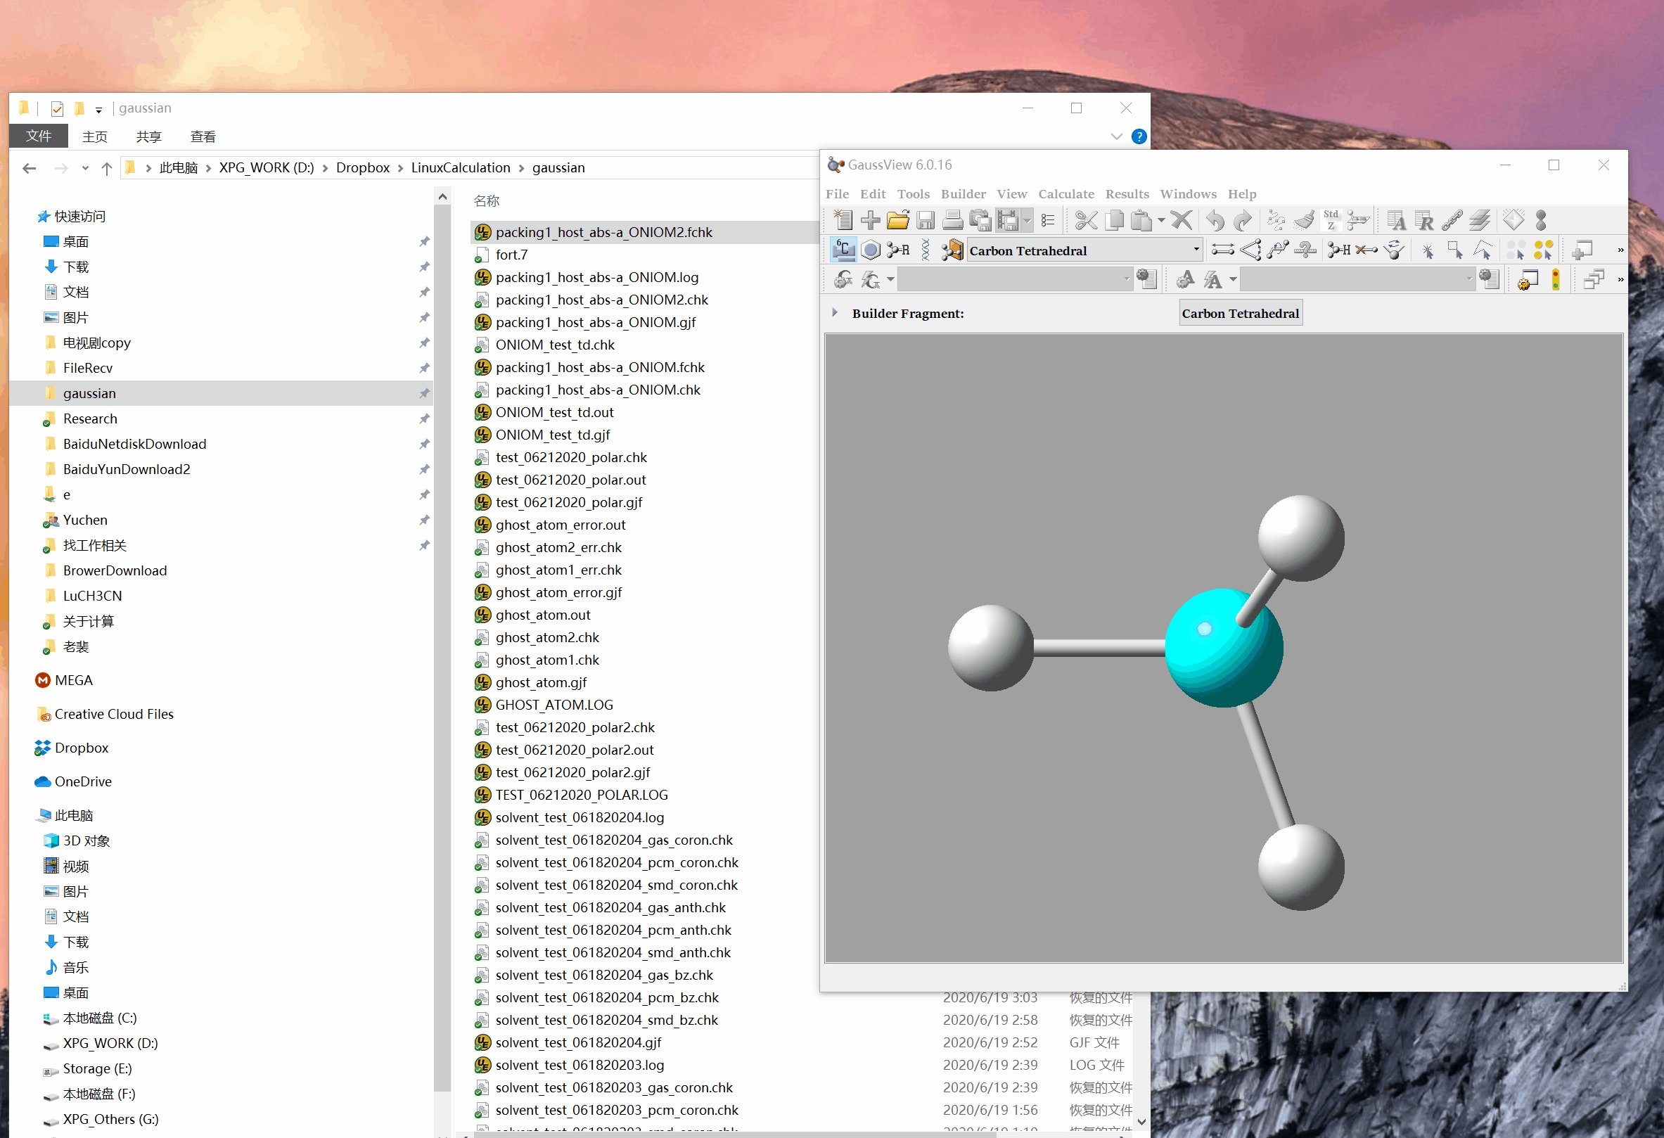Screen dimensions: 1664x1138
Task: Click the Carbon Tetrahedral fragment button
Action: [1240, 313]
